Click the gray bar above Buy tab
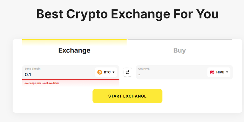 [180, 39]
